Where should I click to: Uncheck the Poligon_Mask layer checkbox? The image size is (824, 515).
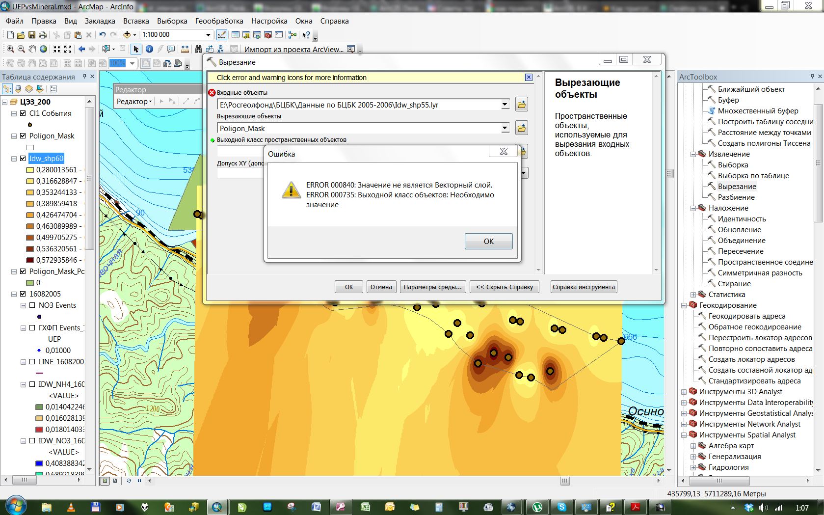(x=23, y=136)
